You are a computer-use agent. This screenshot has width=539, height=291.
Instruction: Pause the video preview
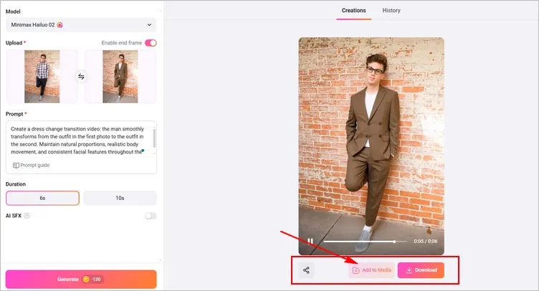(310, 241)
